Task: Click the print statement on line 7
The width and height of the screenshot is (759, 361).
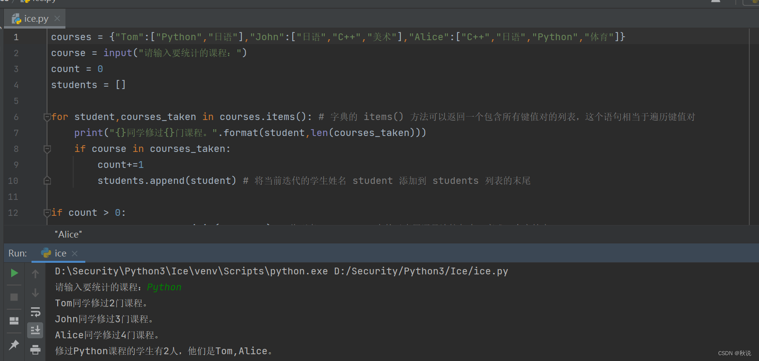Action: 250,133
